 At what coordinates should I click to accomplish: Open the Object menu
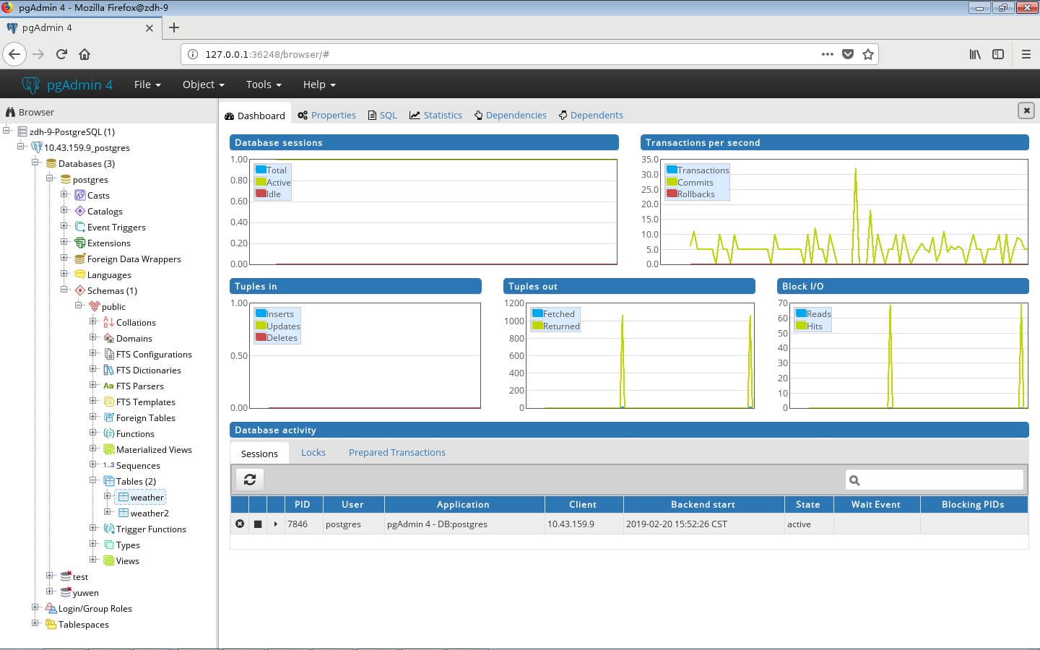click(x=203, y=84)
